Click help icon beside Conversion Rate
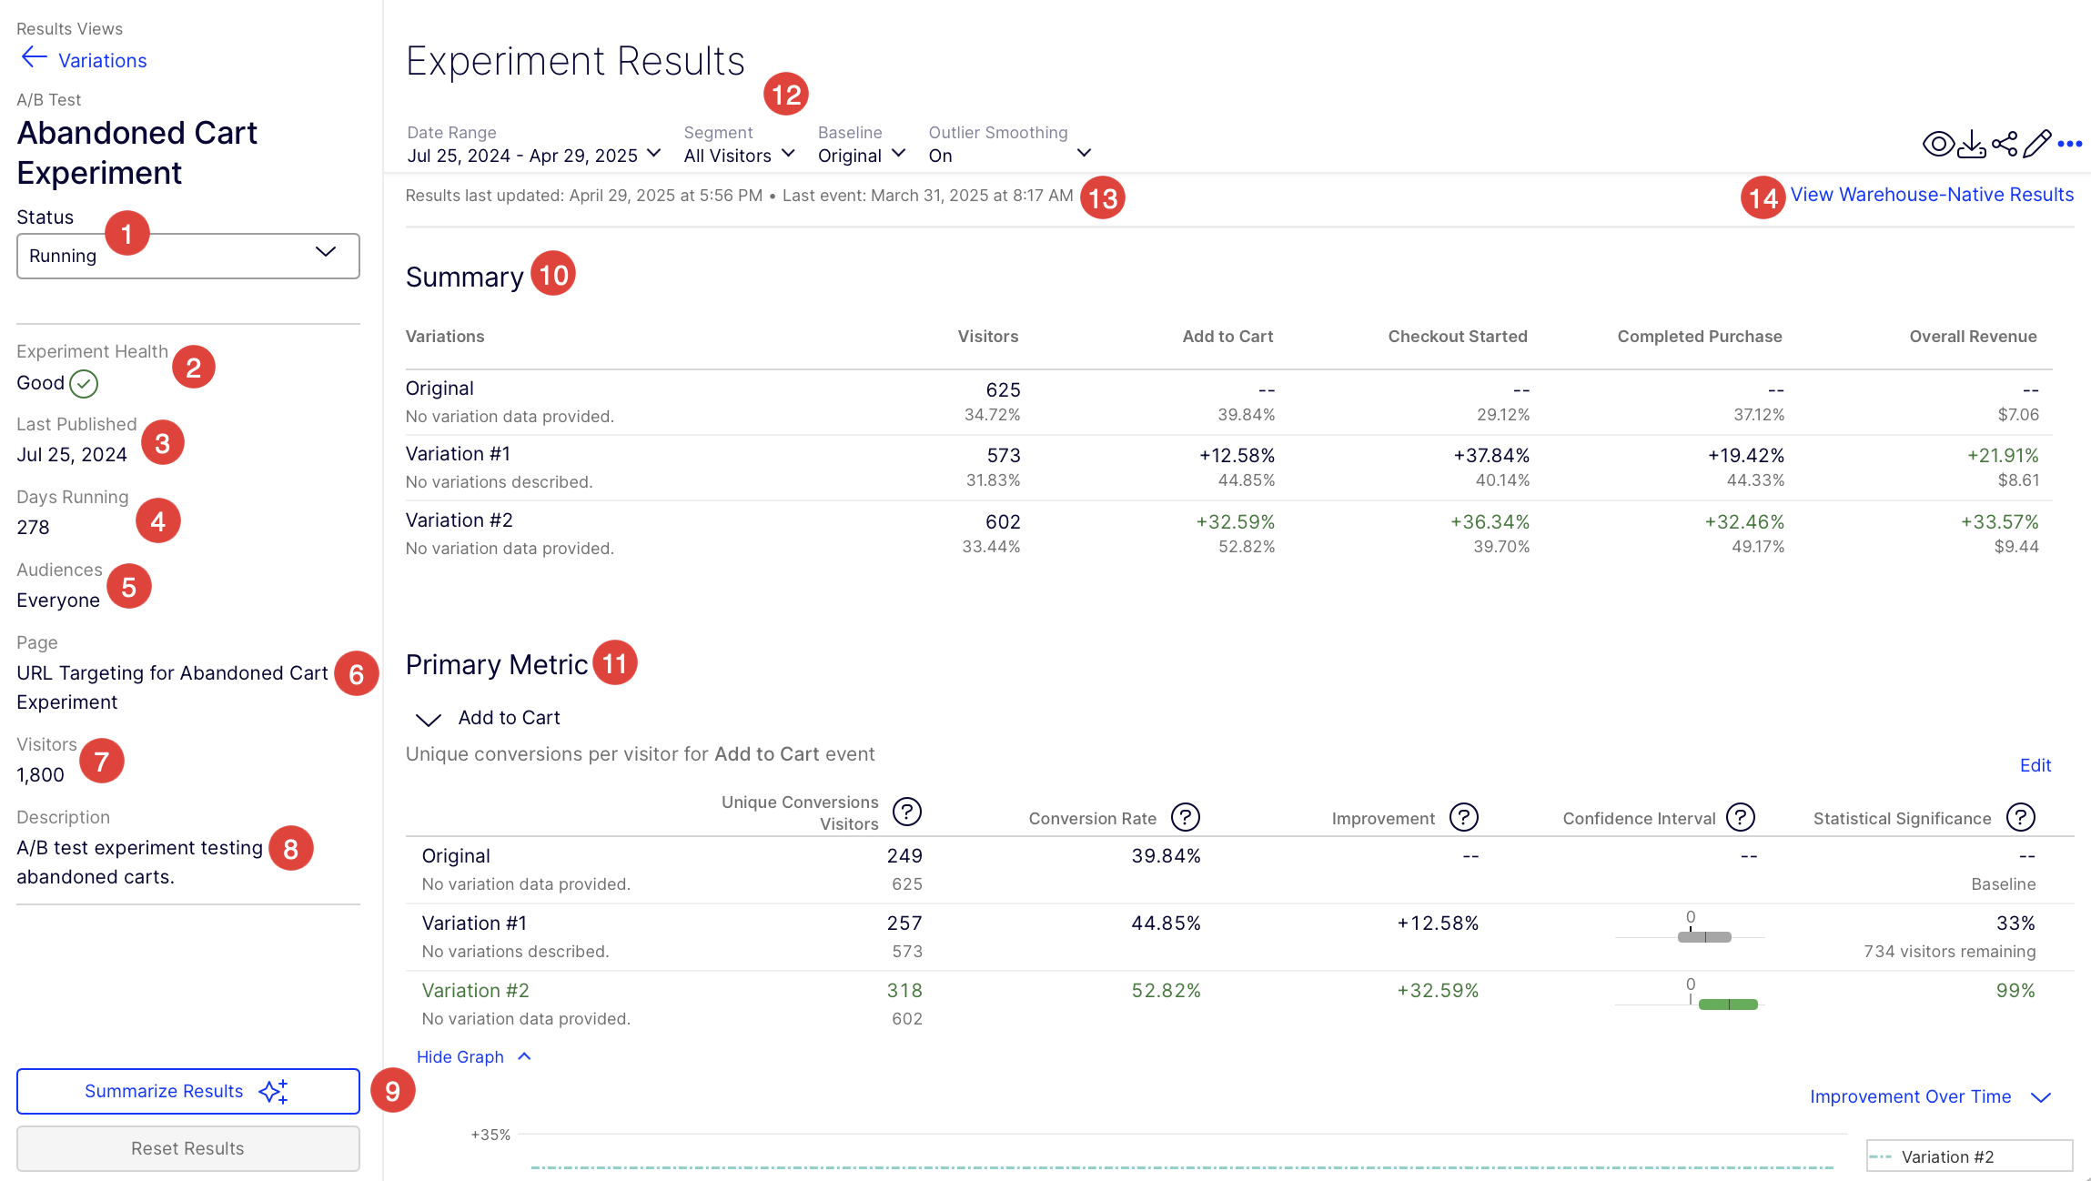The image size is (2091, 1181). pyautogui.click(x=1185, y=817)
